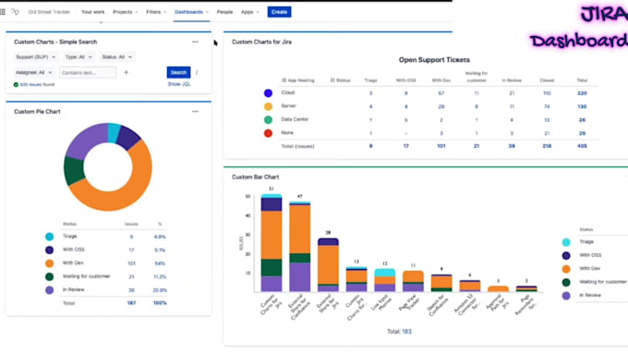Image resolution: width=628 pixels, height=354 pixels.
Task: Click Server row color dot
Action: click(x=268, y=106)
